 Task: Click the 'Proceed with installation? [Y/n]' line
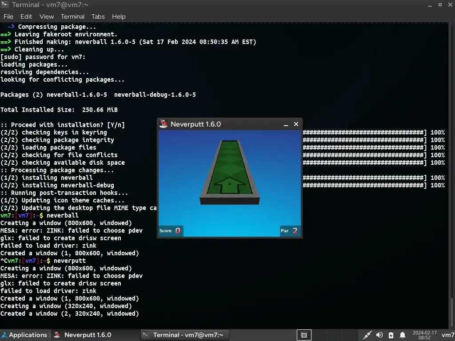point(62,125)
